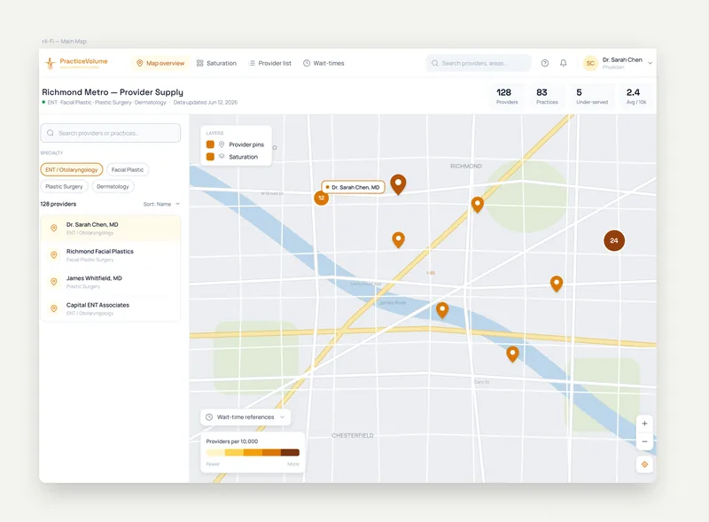Click the Saturation grid icon in nav
Image resolution: width=709 pixels, height=522 pixels.
point(200,63)
